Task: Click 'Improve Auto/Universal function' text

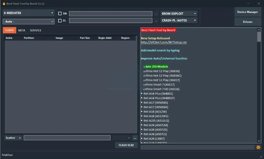Action: click(x=164, y=58)
